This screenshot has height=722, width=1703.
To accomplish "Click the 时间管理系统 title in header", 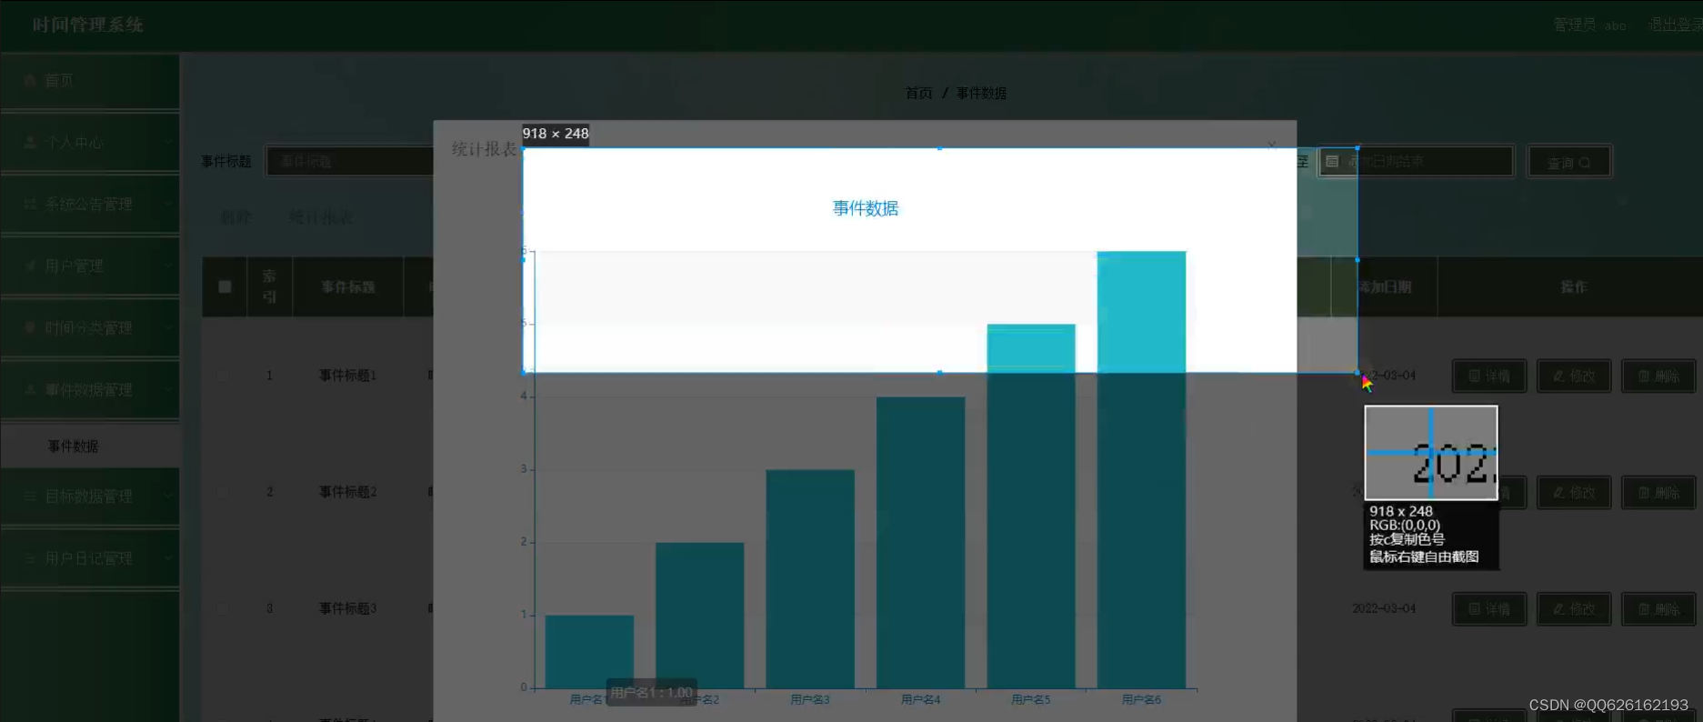I will pyautogui.click(x=88, y=25).
